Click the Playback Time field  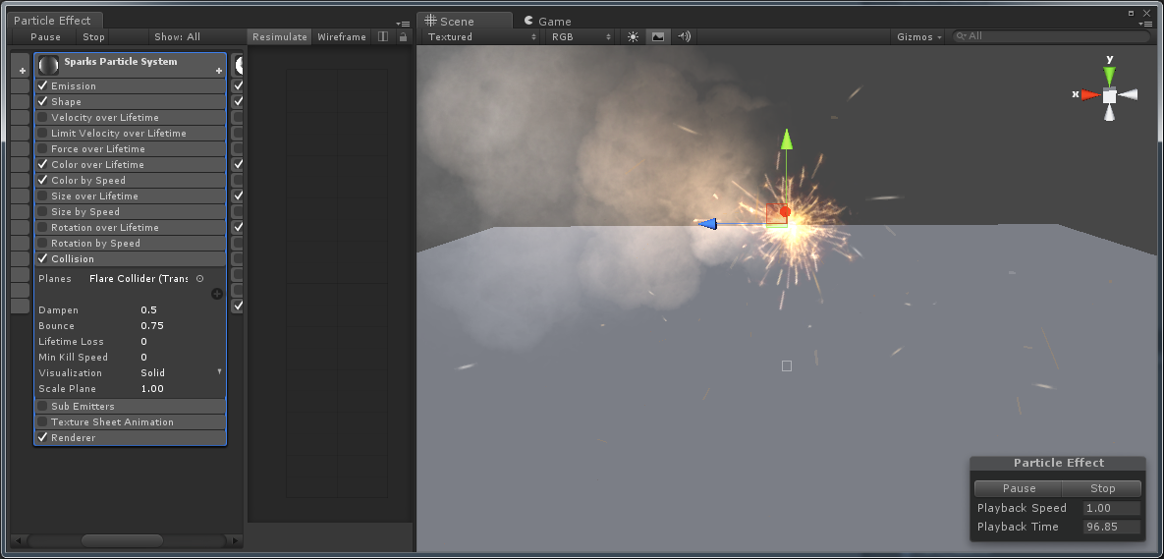coord(1111,528)
